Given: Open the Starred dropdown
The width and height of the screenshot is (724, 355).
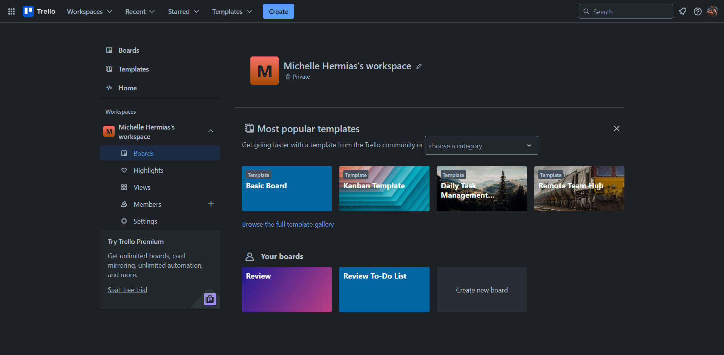Looking at the screenshot, I should pos(183,11).
